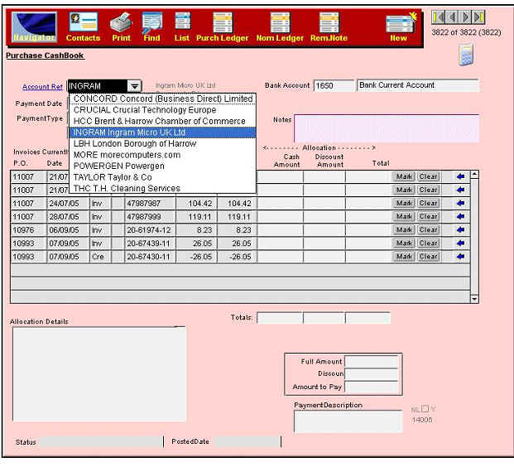Clear the invoice 47987987 row

429,204
